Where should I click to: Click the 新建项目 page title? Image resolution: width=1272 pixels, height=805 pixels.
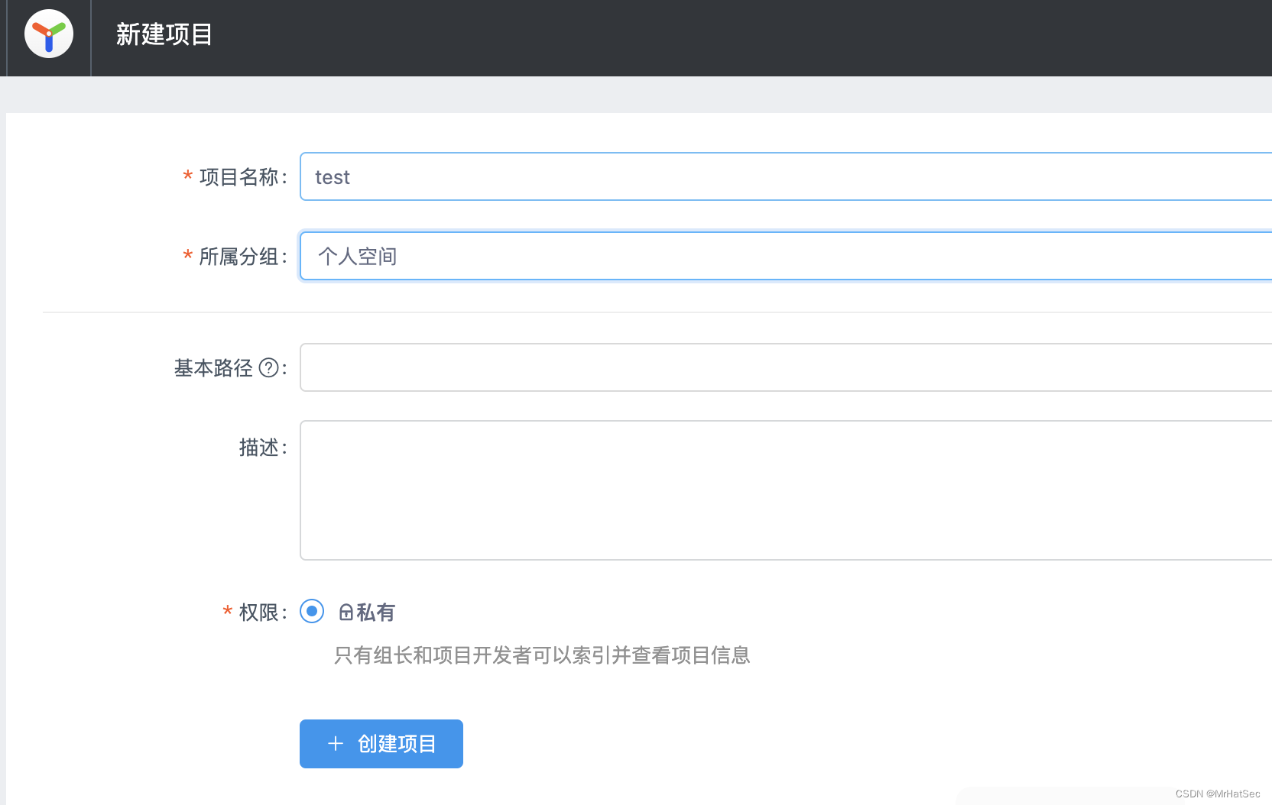(163, 35)
